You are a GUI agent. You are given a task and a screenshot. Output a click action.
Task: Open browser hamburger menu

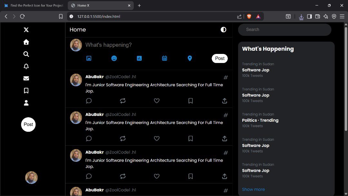(342, 16)
